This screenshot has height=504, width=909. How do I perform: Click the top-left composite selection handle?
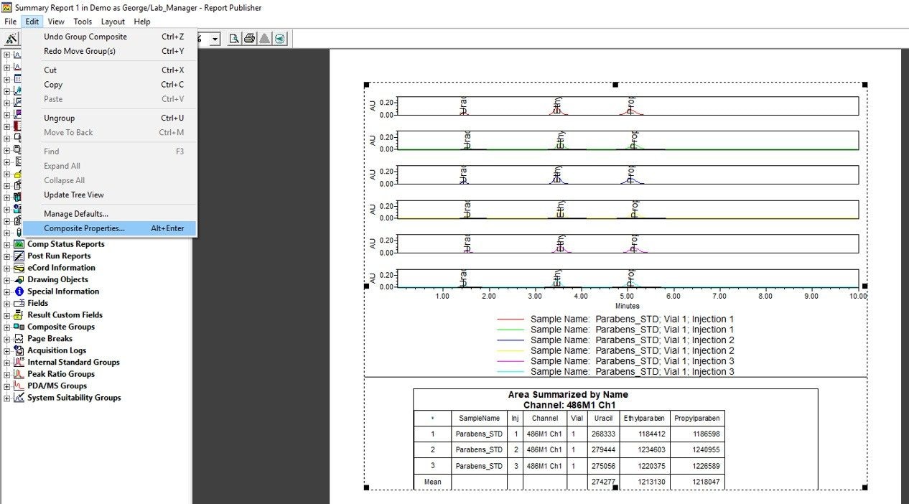pos(366,85)
